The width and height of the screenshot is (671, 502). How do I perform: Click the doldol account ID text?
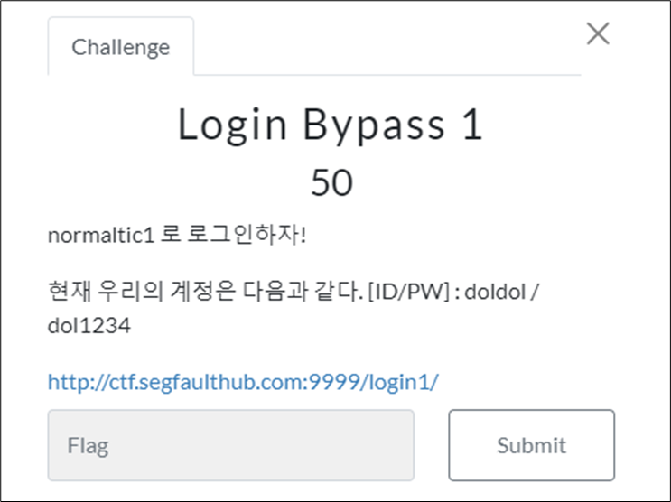tap(495, 292)
